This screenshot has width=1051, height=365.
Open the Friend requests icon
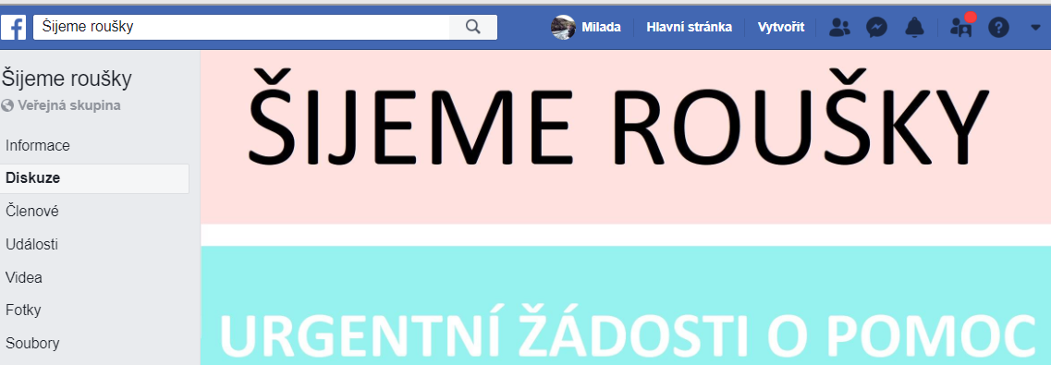(839, 28)
